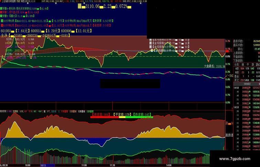Screen dimensions: 260x167
Task: Click the 委买手数 row in the side panel
Action: pyautogui.click(x=246, y=45)
